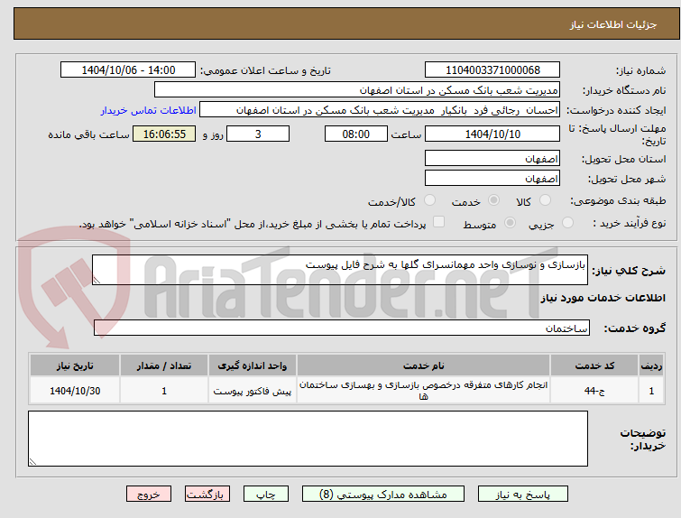Click the unit cell پیش فاکتور پیوست
Viewport: 681px width, 518px height.
(x=253, y=391)
